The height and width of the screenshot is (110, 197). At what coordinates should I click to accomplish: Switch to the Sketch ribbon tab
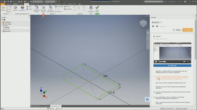point(15,4)
